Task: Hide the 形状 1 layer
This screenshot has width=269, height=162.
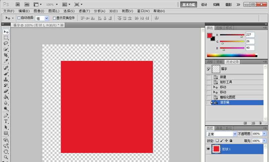Action: (x=208, y=149)
